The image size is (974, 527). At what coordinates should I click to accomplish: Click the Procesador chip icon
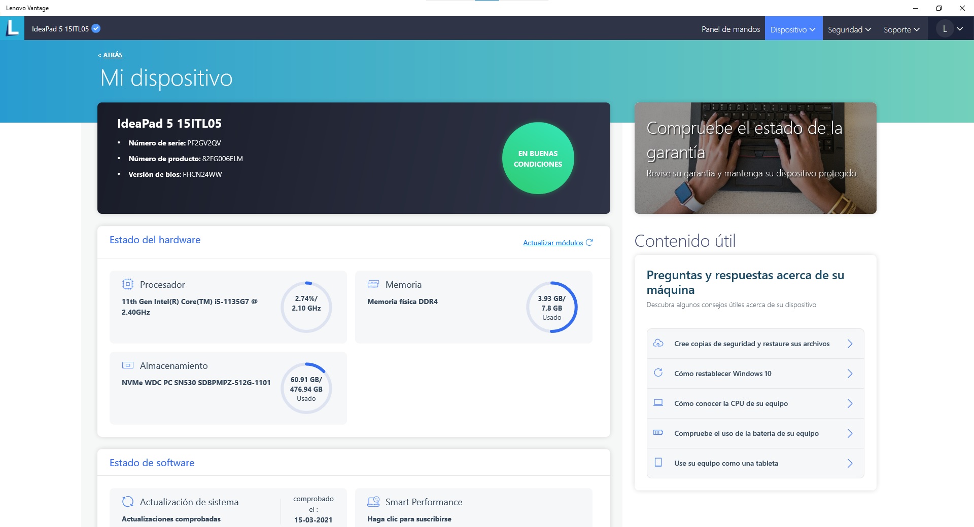pos(128,284)
